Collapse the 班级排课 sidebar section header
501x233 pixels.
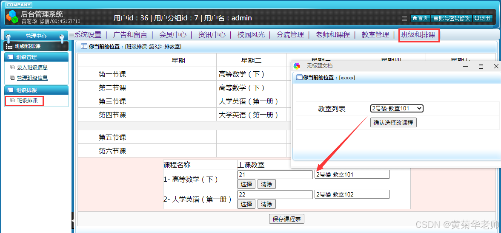point(37,90)
